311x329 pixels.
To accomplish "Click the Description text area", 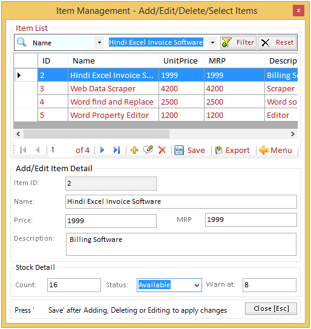I will click(181, 244).
